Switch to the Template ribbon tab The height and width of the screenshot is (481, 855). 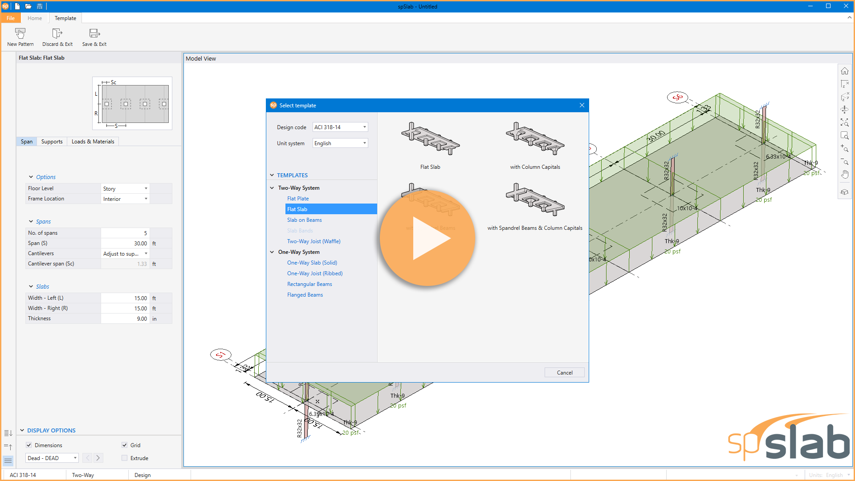coord(65,18)
